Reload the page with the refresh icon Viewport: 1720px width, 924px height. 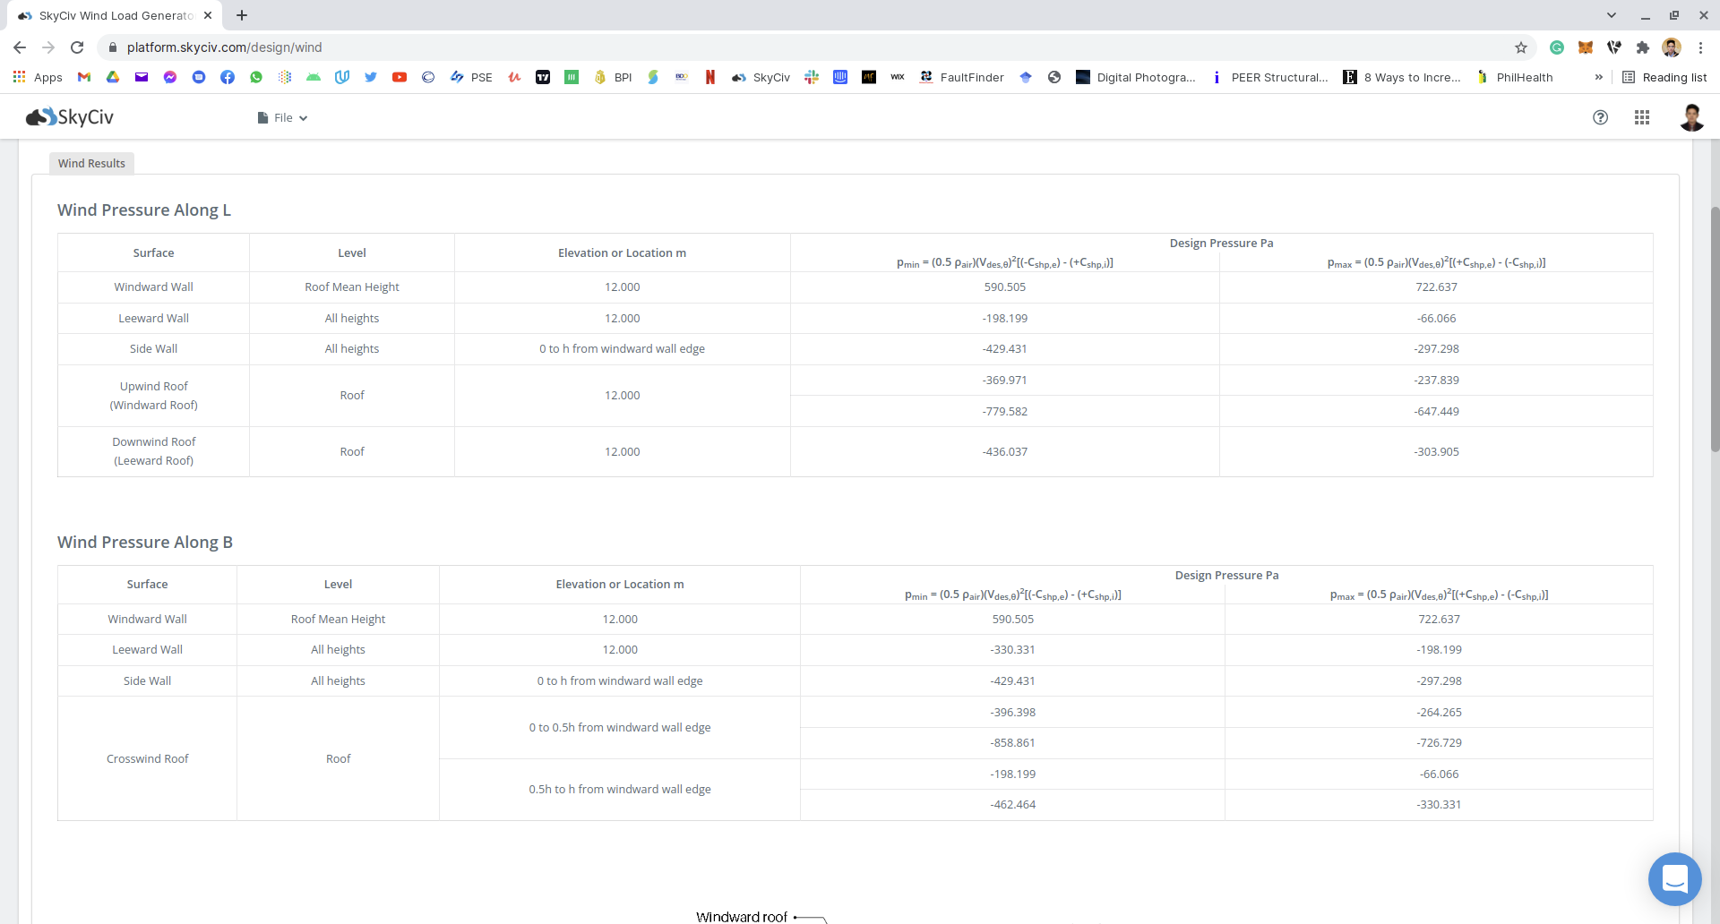pyautogui.click(x=77, y=47)
